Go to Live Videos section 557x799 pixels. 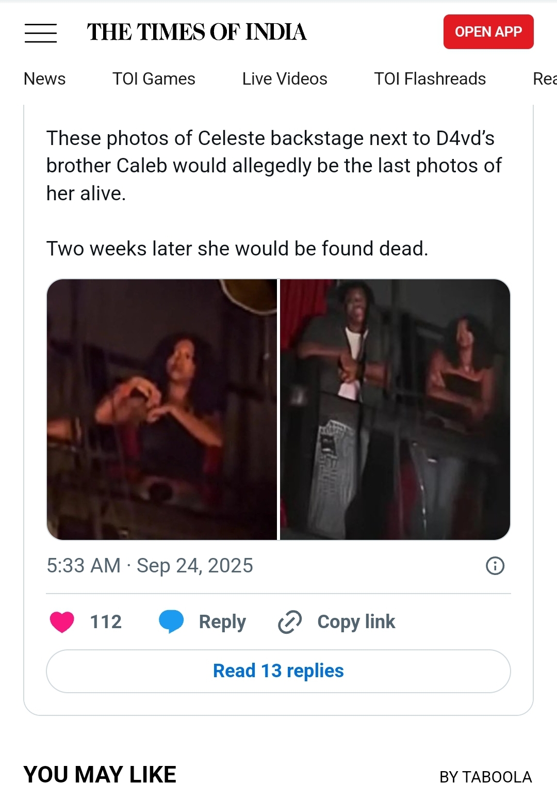(285, 79)
